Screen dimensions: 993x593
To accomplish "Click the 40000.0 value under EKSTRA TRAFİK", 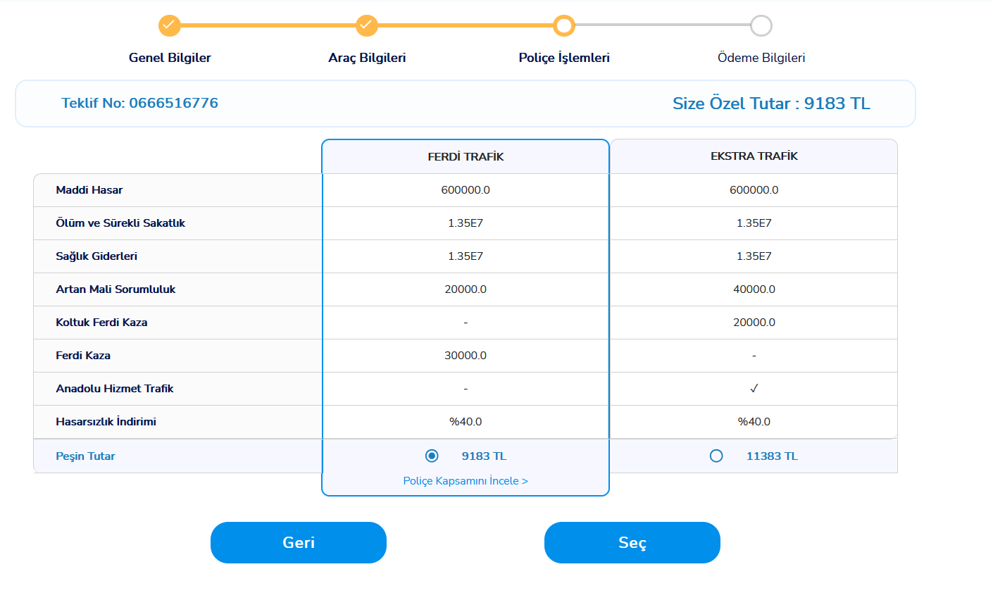I will click(x=754, y=289).
